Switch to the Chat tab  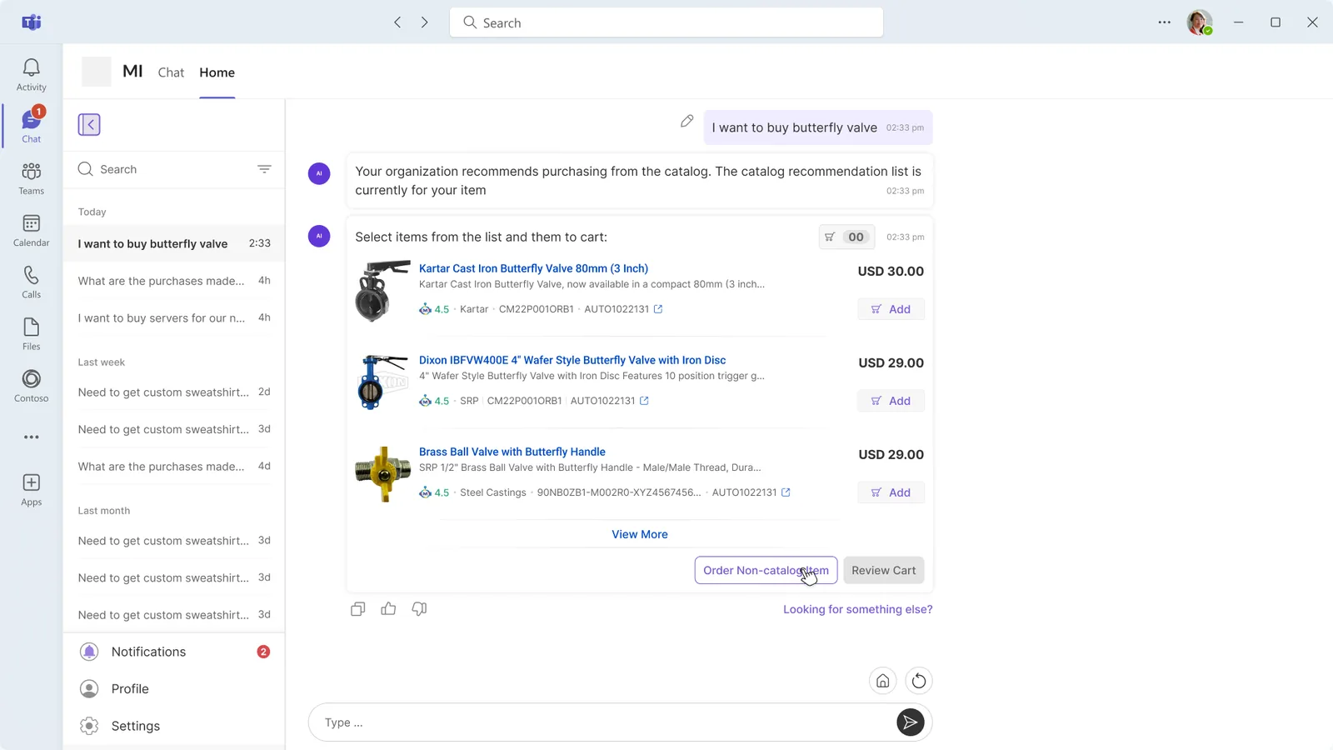tap(171, 72)
